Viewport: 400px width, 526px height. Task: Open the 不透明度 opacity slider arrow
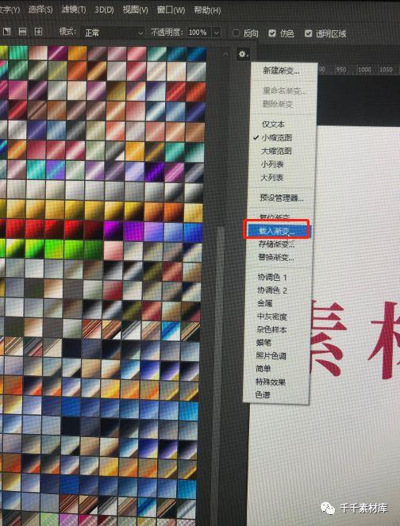(217, 33)
